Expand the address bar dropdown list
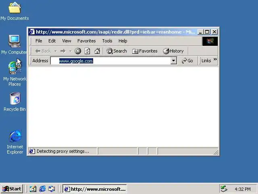The width and height of the screenshot is (258, 194). 173,61
